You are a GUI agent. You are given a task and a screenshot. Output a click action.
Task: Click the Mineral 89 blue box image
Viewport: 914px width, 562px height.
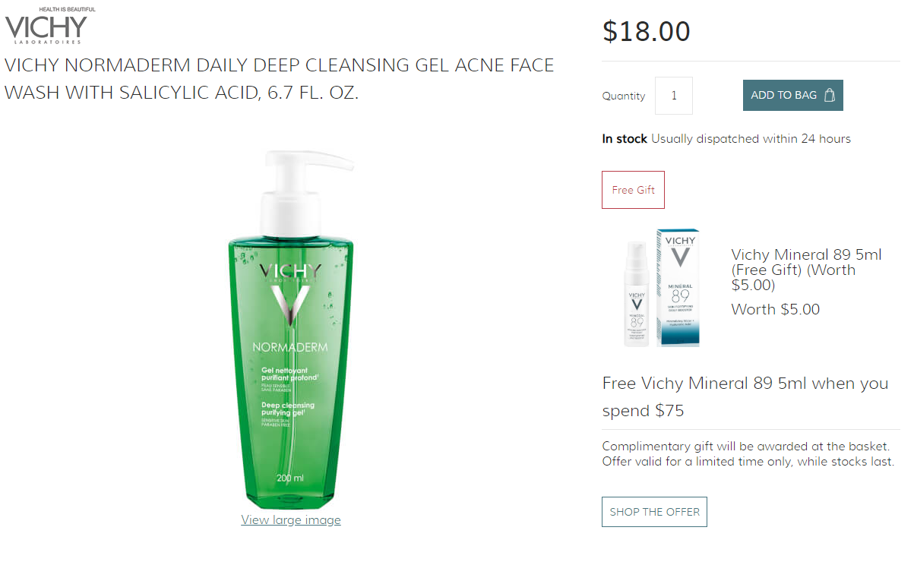point(678,288)
